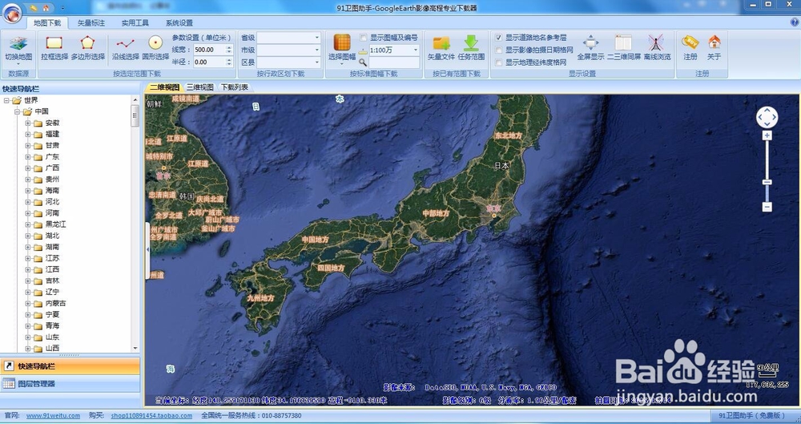Click the 91卫图助手（免费版） status button
Screen dimensions: 801x424
(755, 416)
